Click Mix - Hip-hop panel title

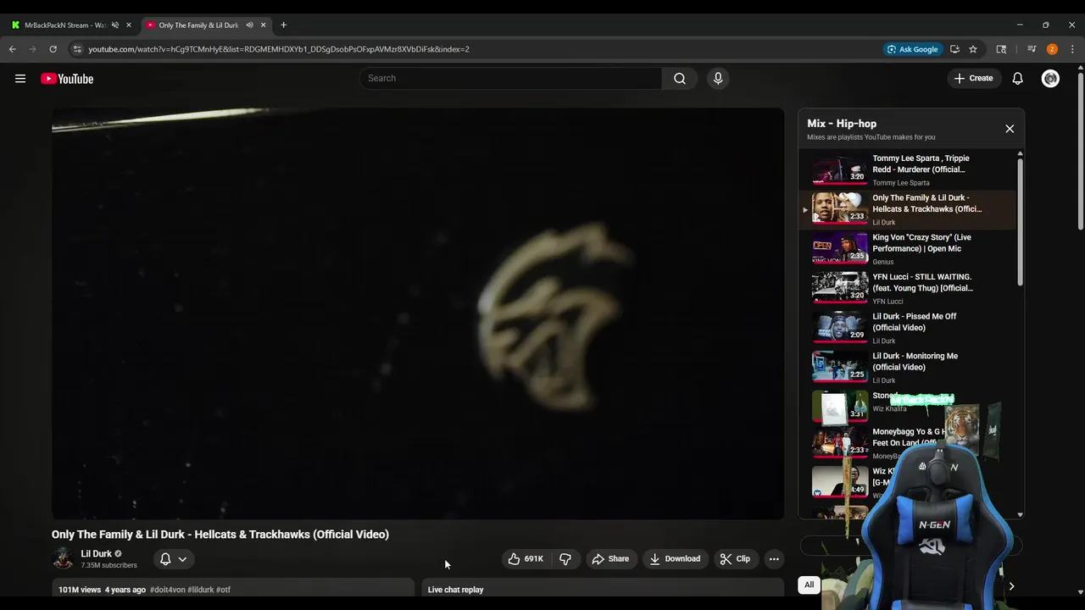point(842,124)
